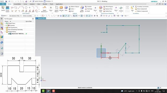The image size is (167, 93).
Task: Click the Trim Body command
Action: [x=89, y=9]
